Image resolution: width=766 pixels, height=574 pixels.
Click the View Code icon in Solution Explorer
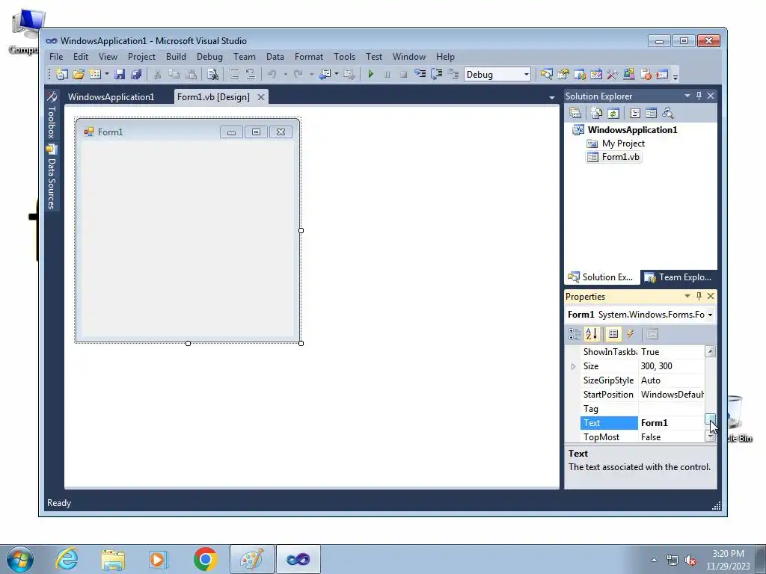click(x=634, y=114)
